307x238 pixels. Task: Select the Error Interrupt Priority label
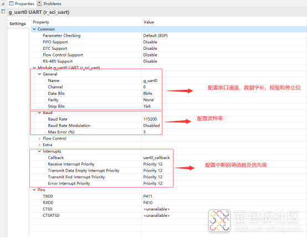69,183
